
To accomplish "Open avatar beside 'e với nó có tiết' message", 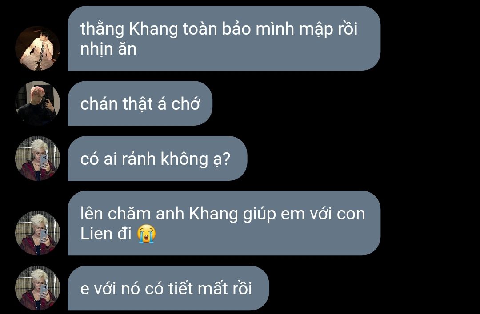I will tap(38, 288).
